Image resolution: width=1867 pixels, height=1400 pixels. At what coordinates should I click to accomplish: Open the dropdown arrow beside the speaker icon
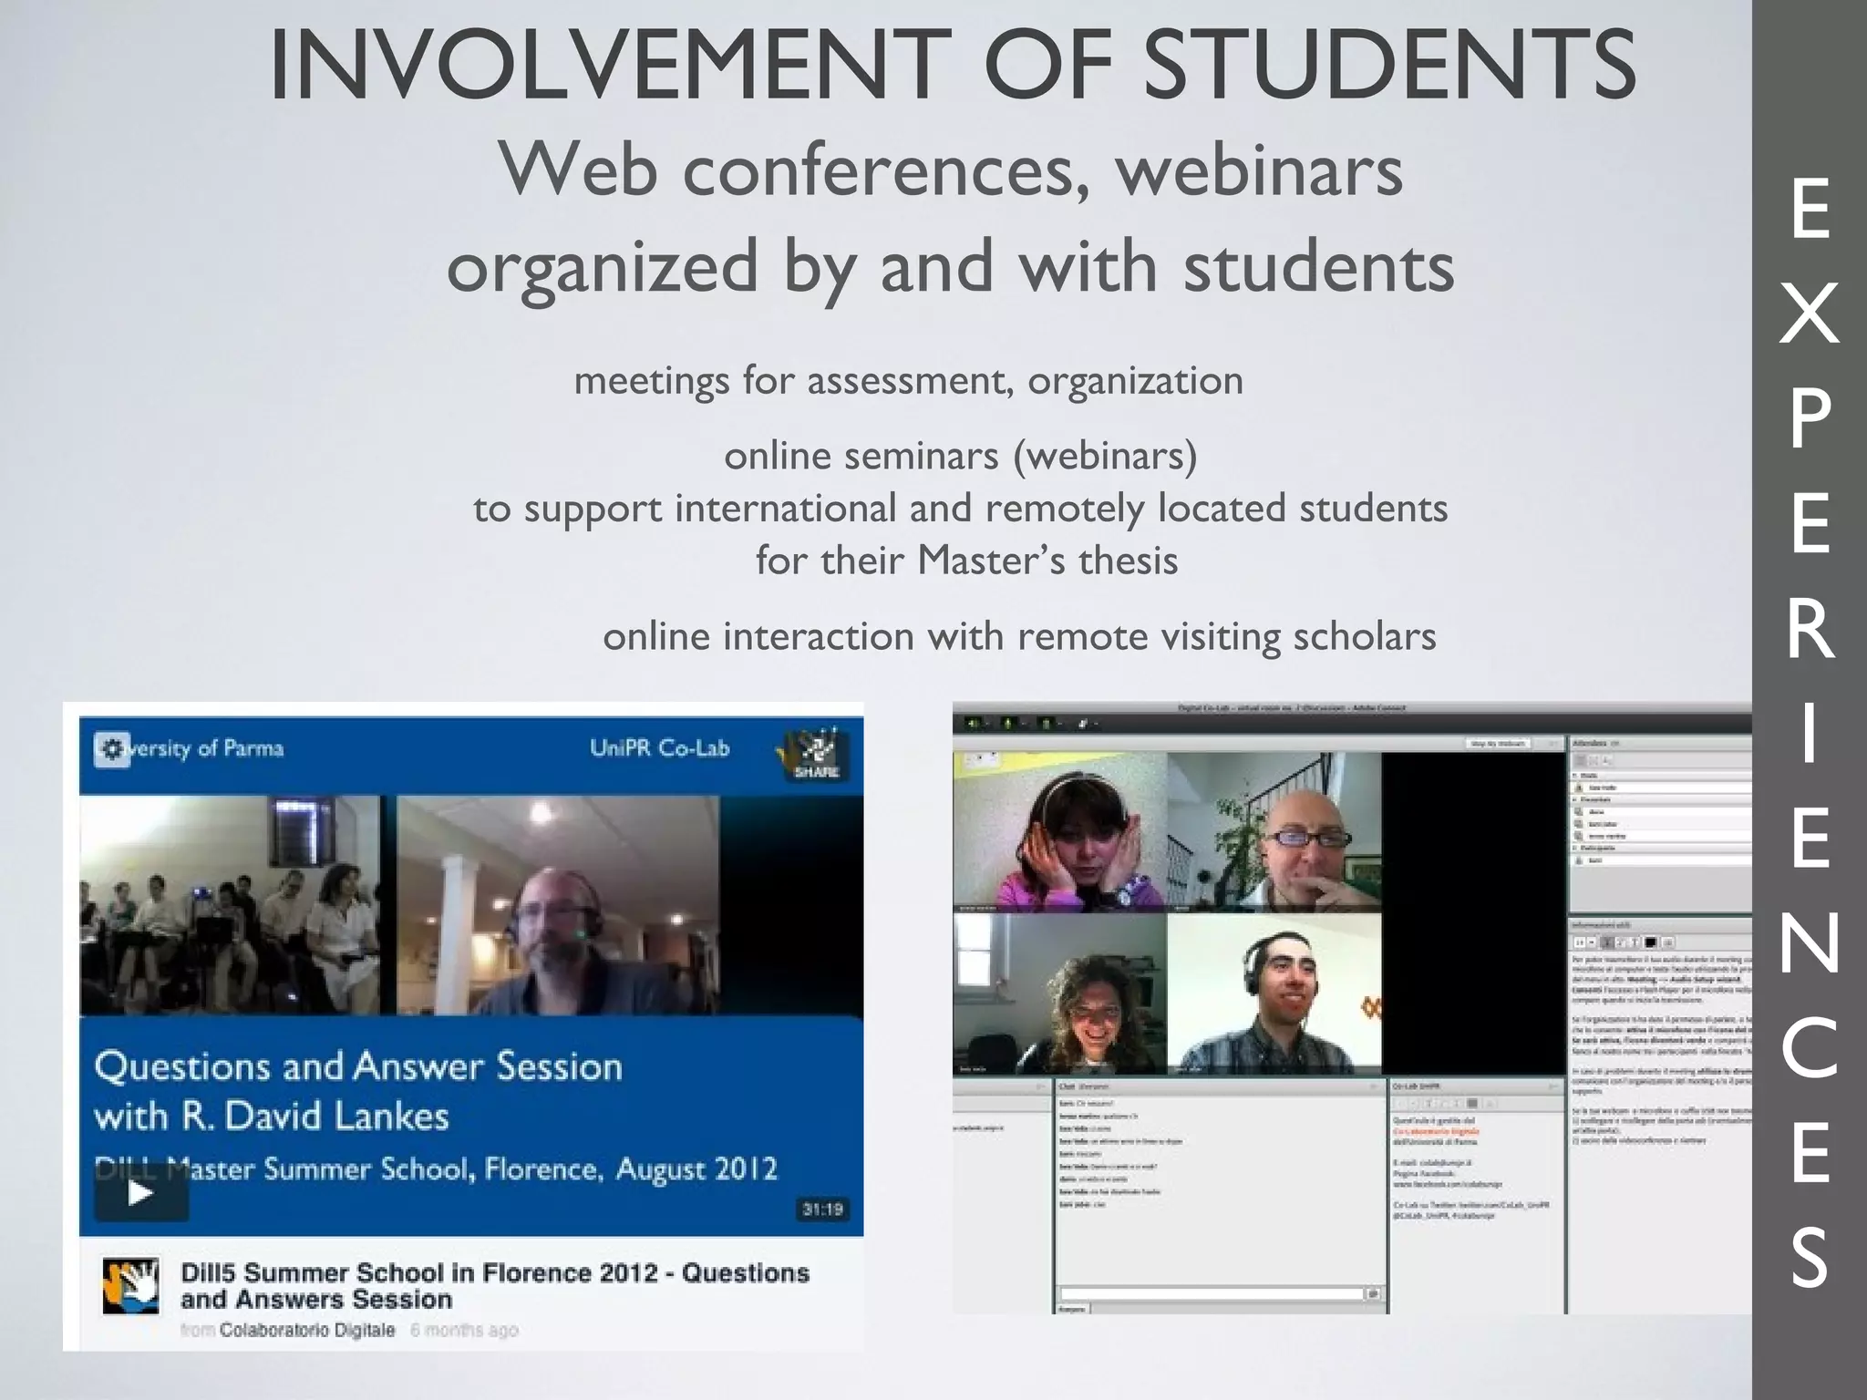[987, 724]
